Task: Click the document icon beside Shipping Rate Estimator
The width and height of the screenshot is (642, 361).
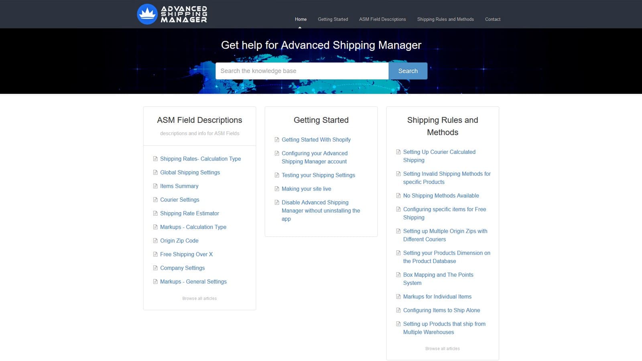Action: click(x=155, y=213)
